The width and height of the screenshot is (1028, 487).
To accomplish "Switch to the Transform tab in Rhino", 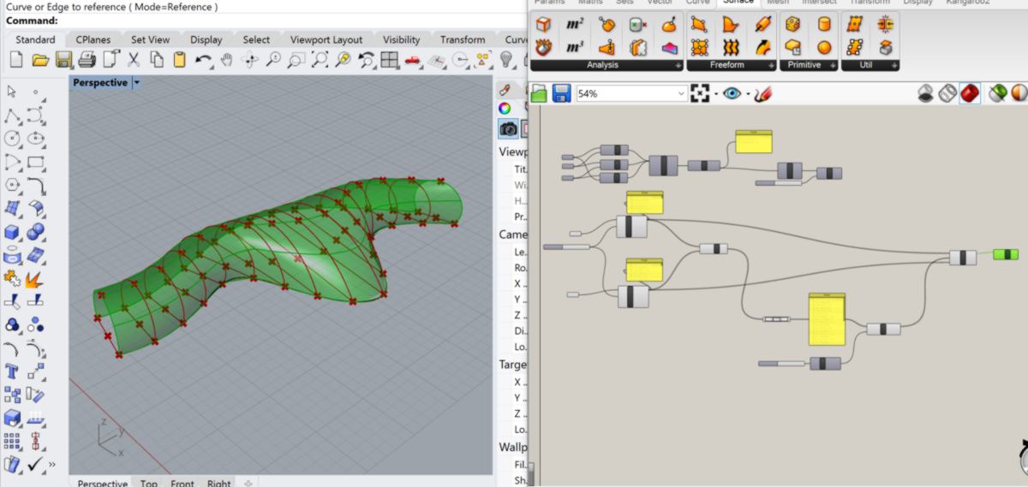I will click(463, 39).
